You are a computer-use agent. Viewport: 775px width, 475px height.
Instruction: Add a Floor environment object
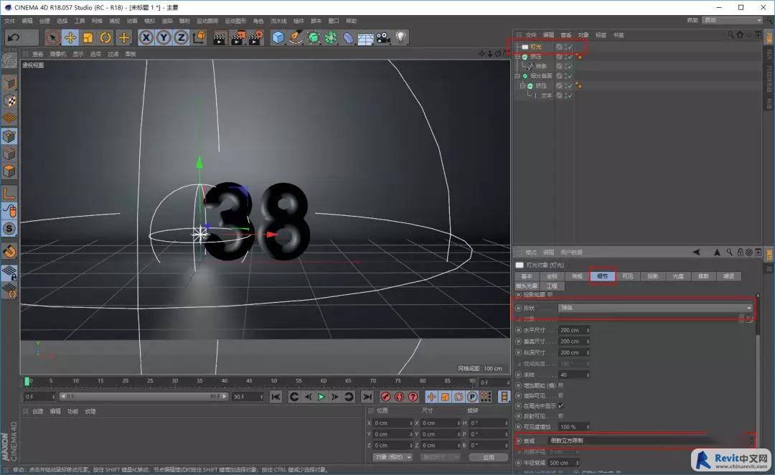366,37
